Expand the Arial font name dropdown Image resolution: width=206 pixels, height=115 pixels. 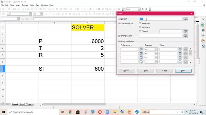click(x=30, y=14)
